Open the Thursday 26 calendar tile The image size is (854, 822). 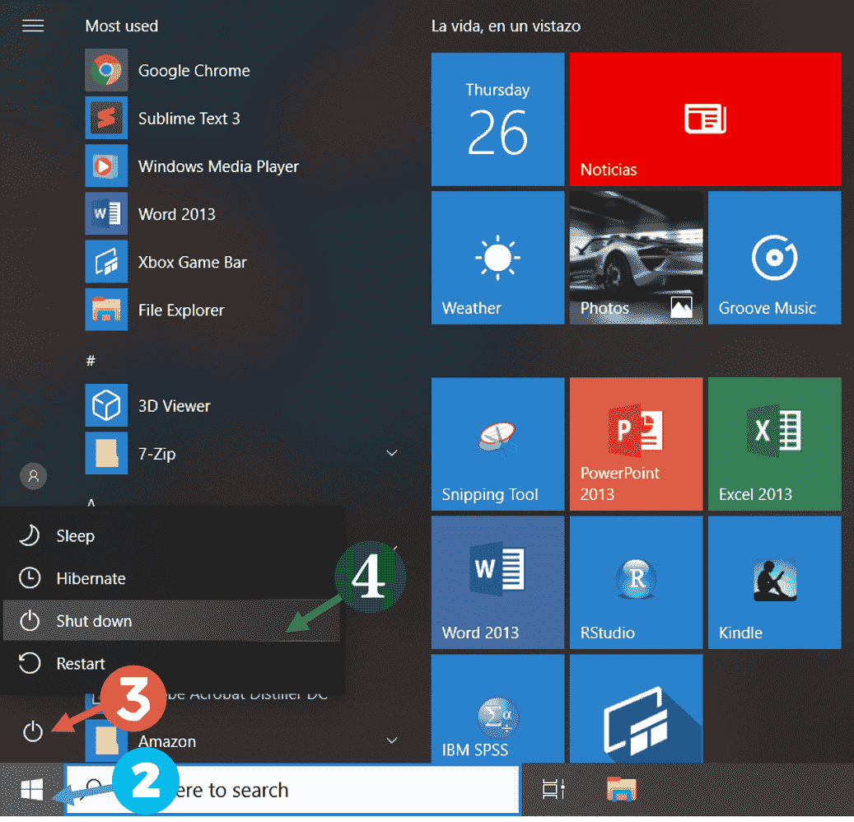[497, 119]
